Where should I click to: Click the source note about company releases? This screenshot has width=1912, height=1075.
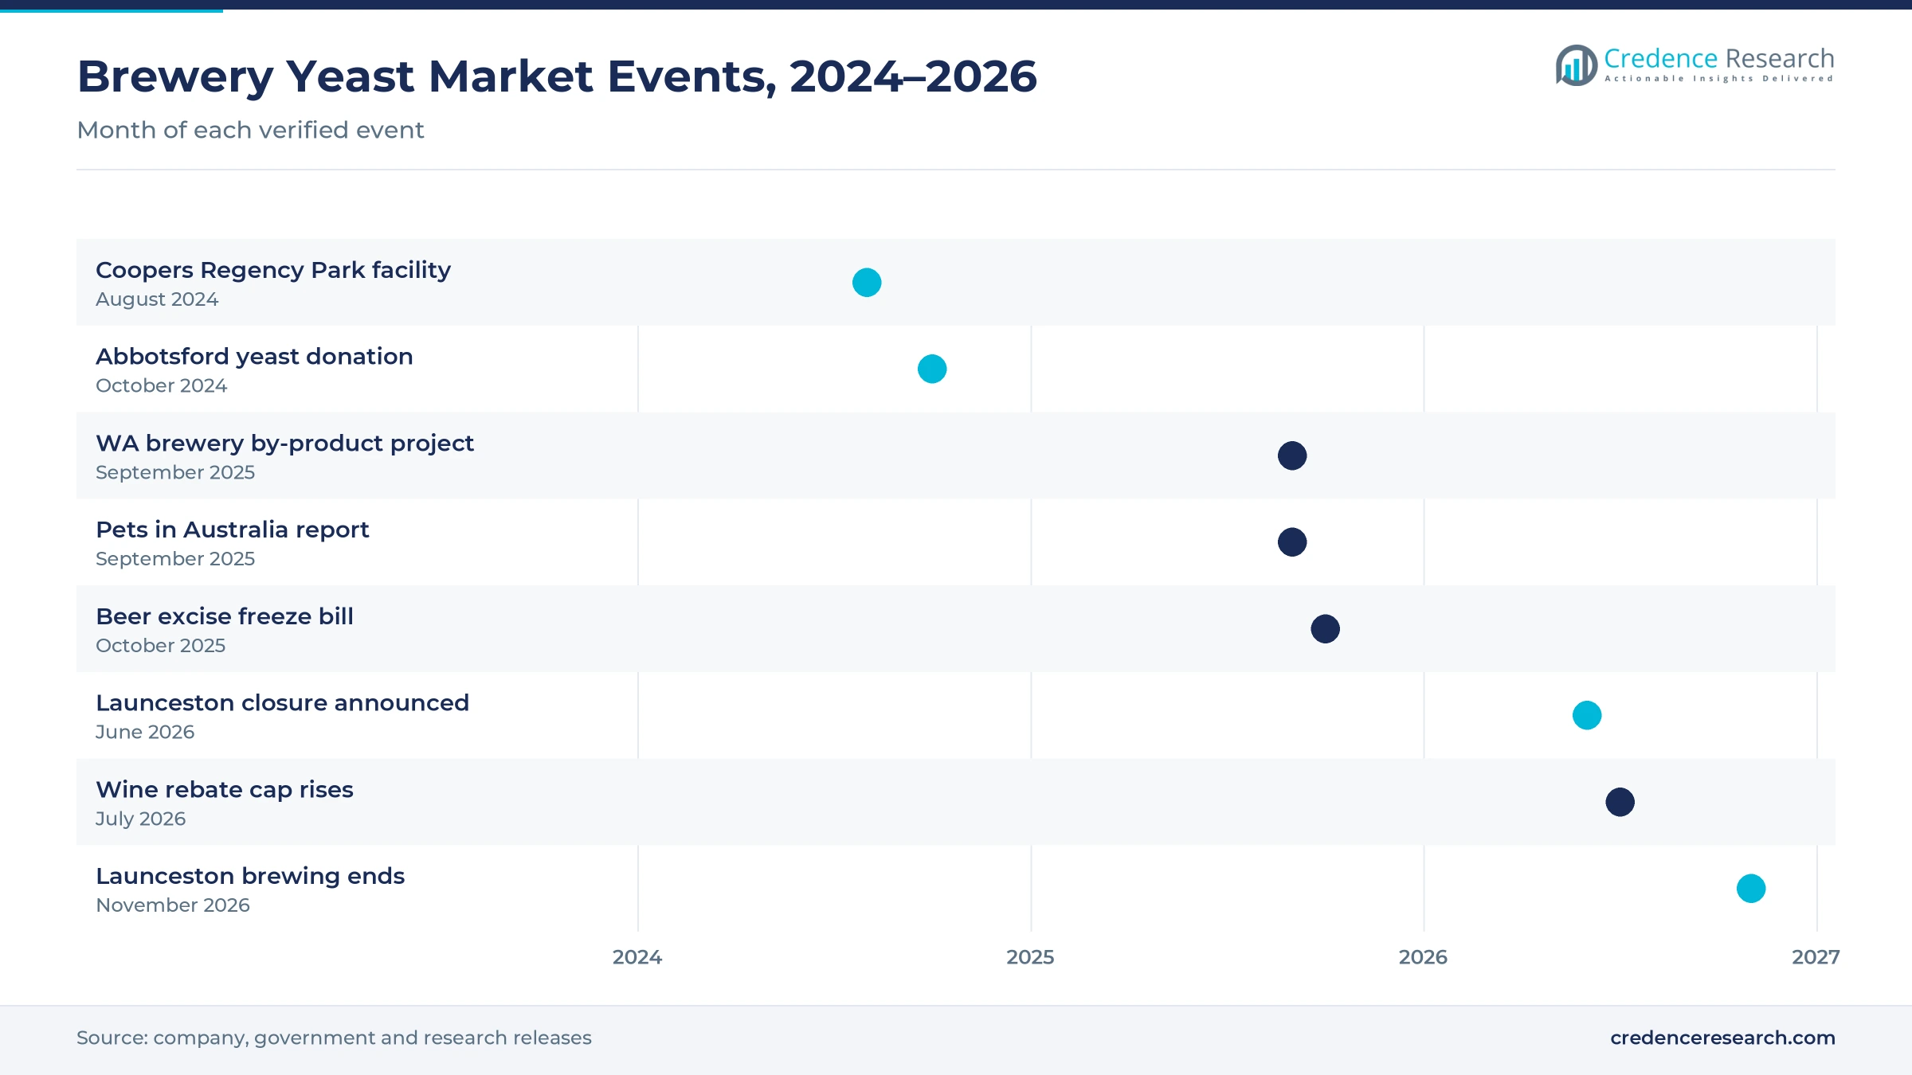click(x=334, y=1038)
